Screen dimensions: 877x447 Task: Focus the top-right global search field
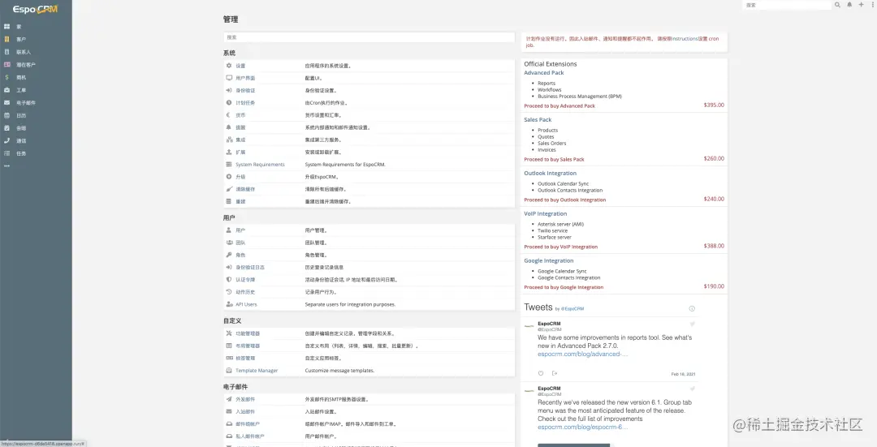tap(787, 5)
